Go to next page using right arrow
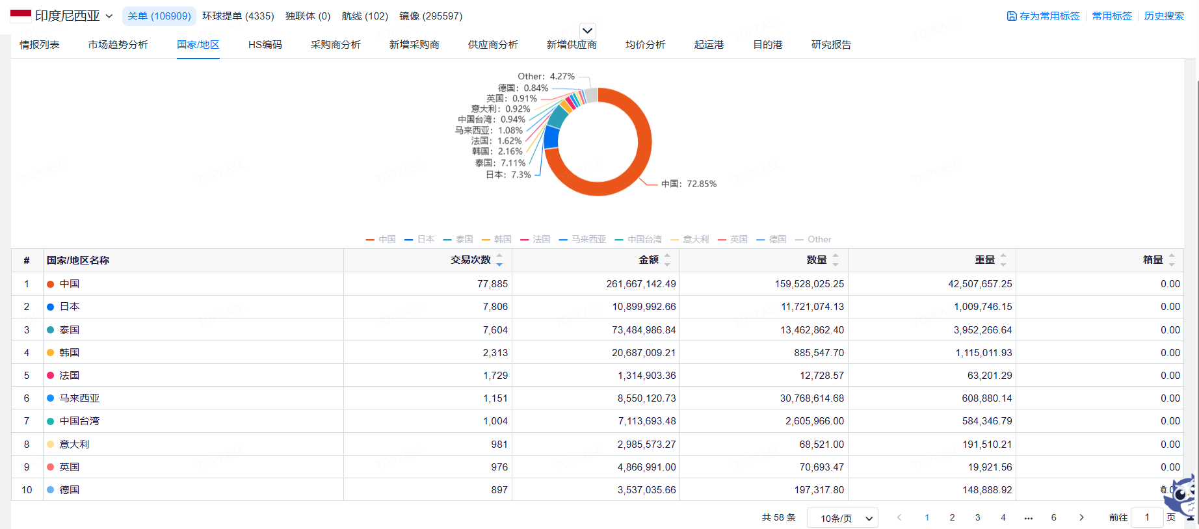The width and height of the screenshot is (1199, 529). pyautogui.click(x=1081, y=517)
